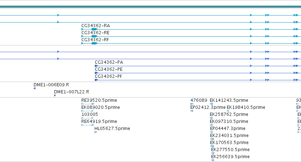Click the EK141243.5prime EST label
The height and width of the screenshot is (162, 301).
coord(229,100)
